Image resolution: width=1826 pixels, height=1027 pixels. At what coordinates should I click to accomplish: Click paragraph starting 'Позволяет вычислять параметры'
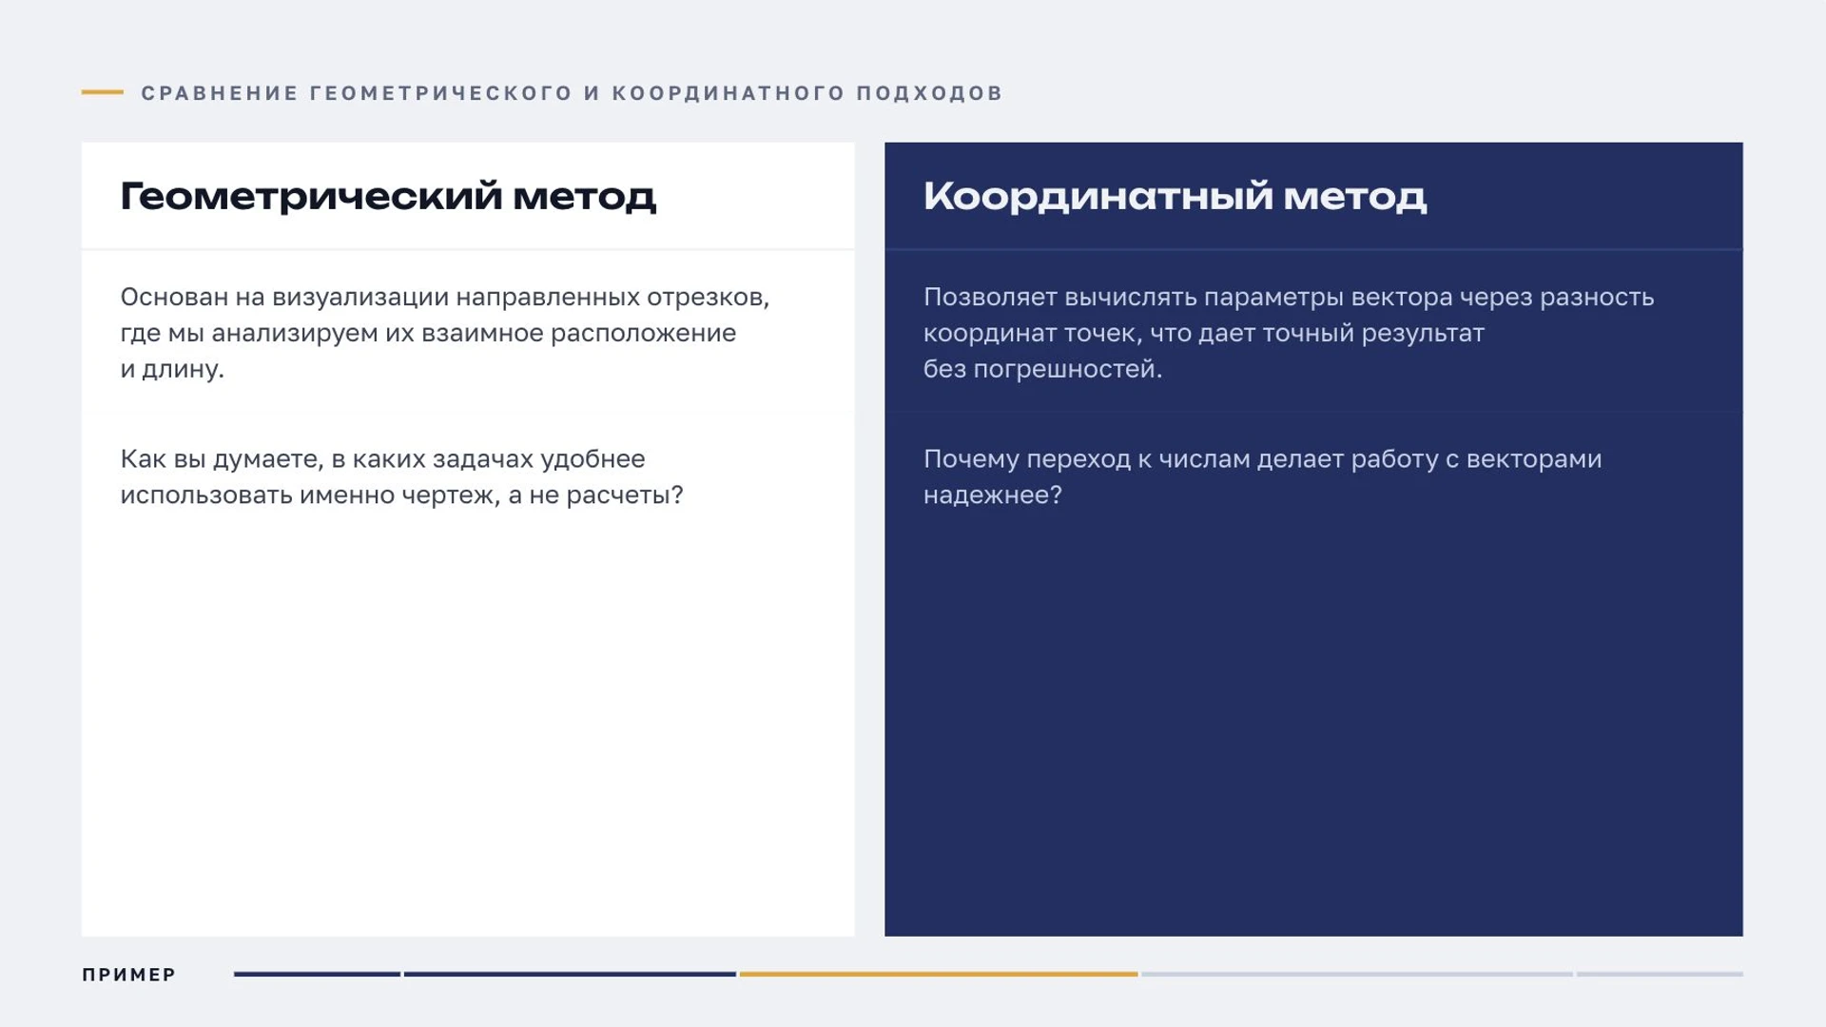1289,333
